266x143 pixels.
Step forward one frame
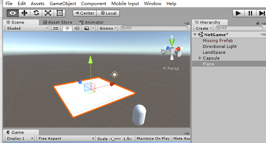tap(262, 13)
